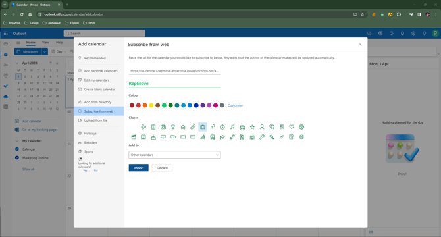Choose the stopwatch charm icon
441x237 pixels.
coord(222,127)
